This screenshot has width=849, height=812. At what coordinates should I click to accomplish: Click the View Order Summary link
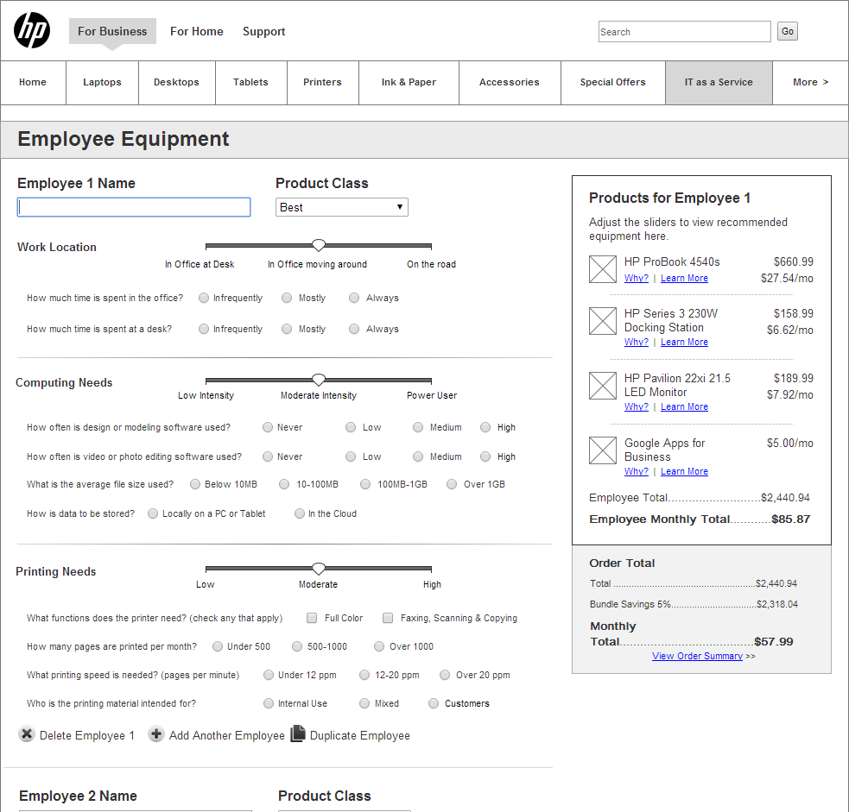(697, 656)
